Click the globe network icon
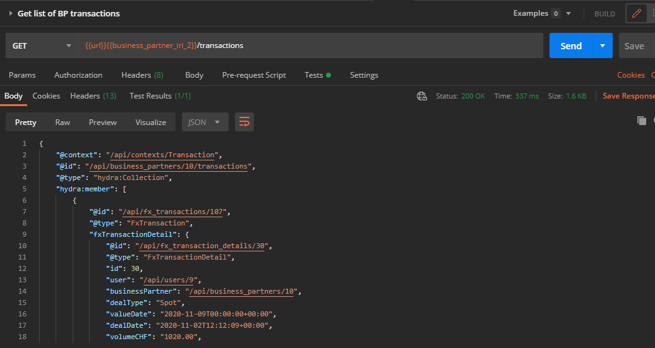 (422, 96)
